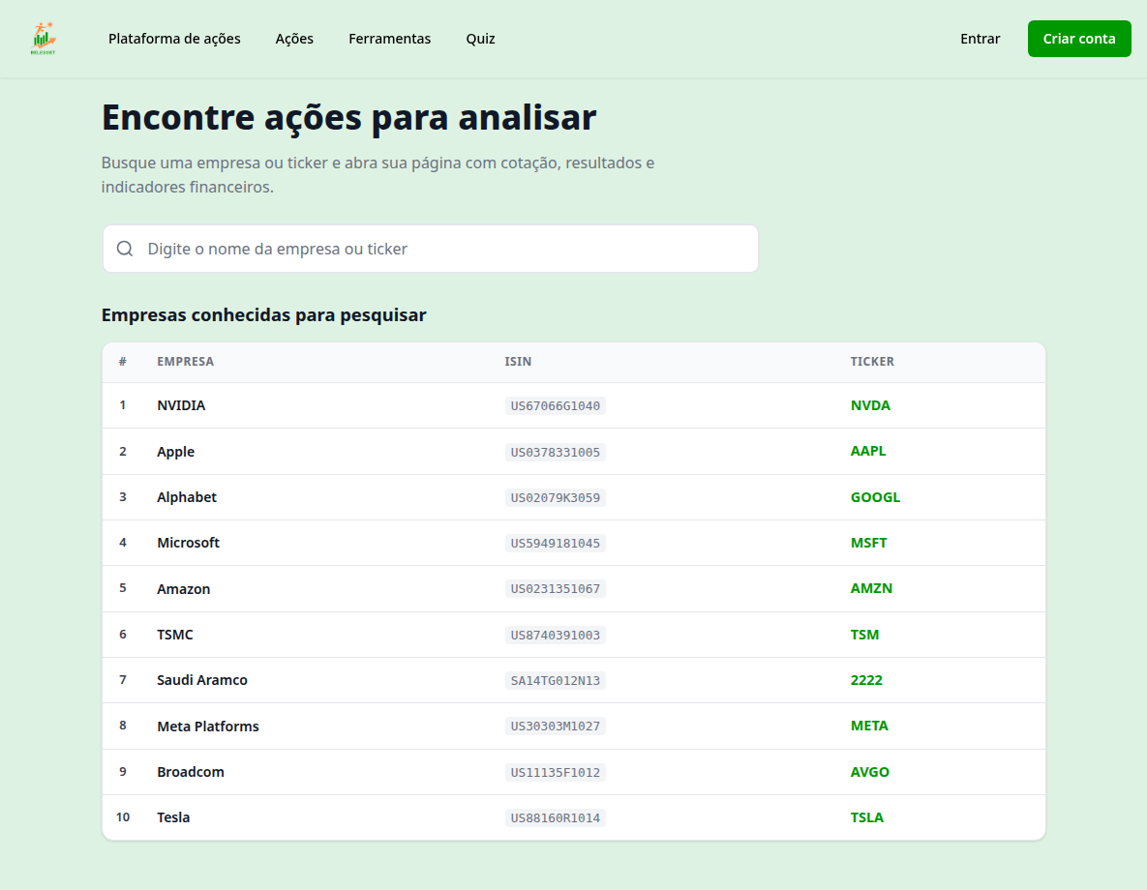Open the Ações menu item
The image size is (1147, 890).
click(294, 39)
